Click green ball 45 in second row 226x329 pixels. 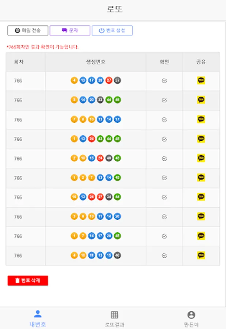pyautogui.click(x=117, y=100)
